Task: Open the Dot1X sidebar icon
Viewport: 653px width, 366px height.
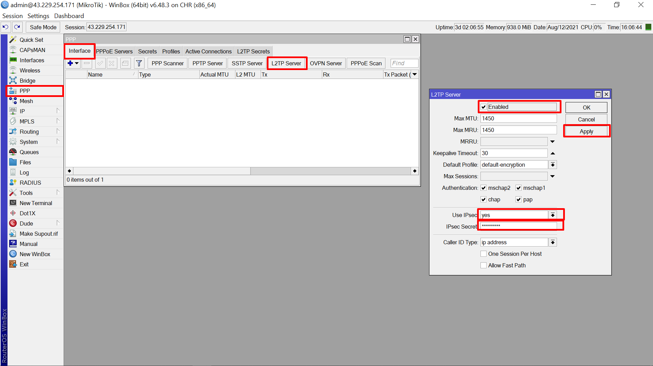Action: [13, 213]
